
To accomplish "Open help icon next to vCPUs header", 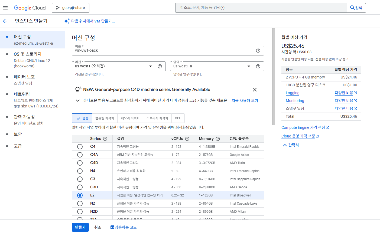I will tap(187, 139).
